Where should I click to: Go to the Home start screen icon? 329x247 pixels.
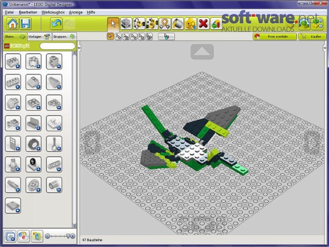point(12,24)
